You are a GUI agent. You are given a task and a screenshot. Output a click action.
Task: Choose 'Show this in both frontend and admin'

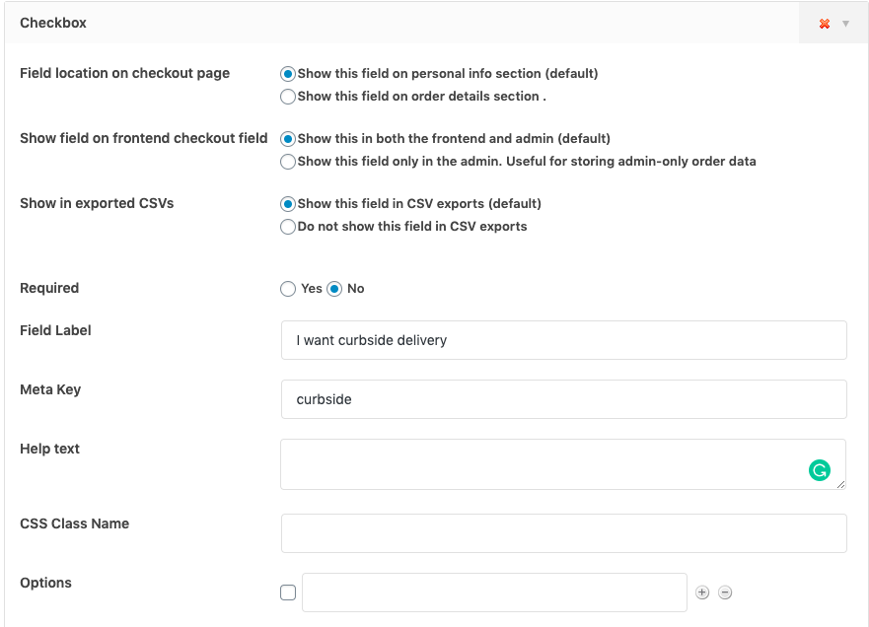coord(288,139)
